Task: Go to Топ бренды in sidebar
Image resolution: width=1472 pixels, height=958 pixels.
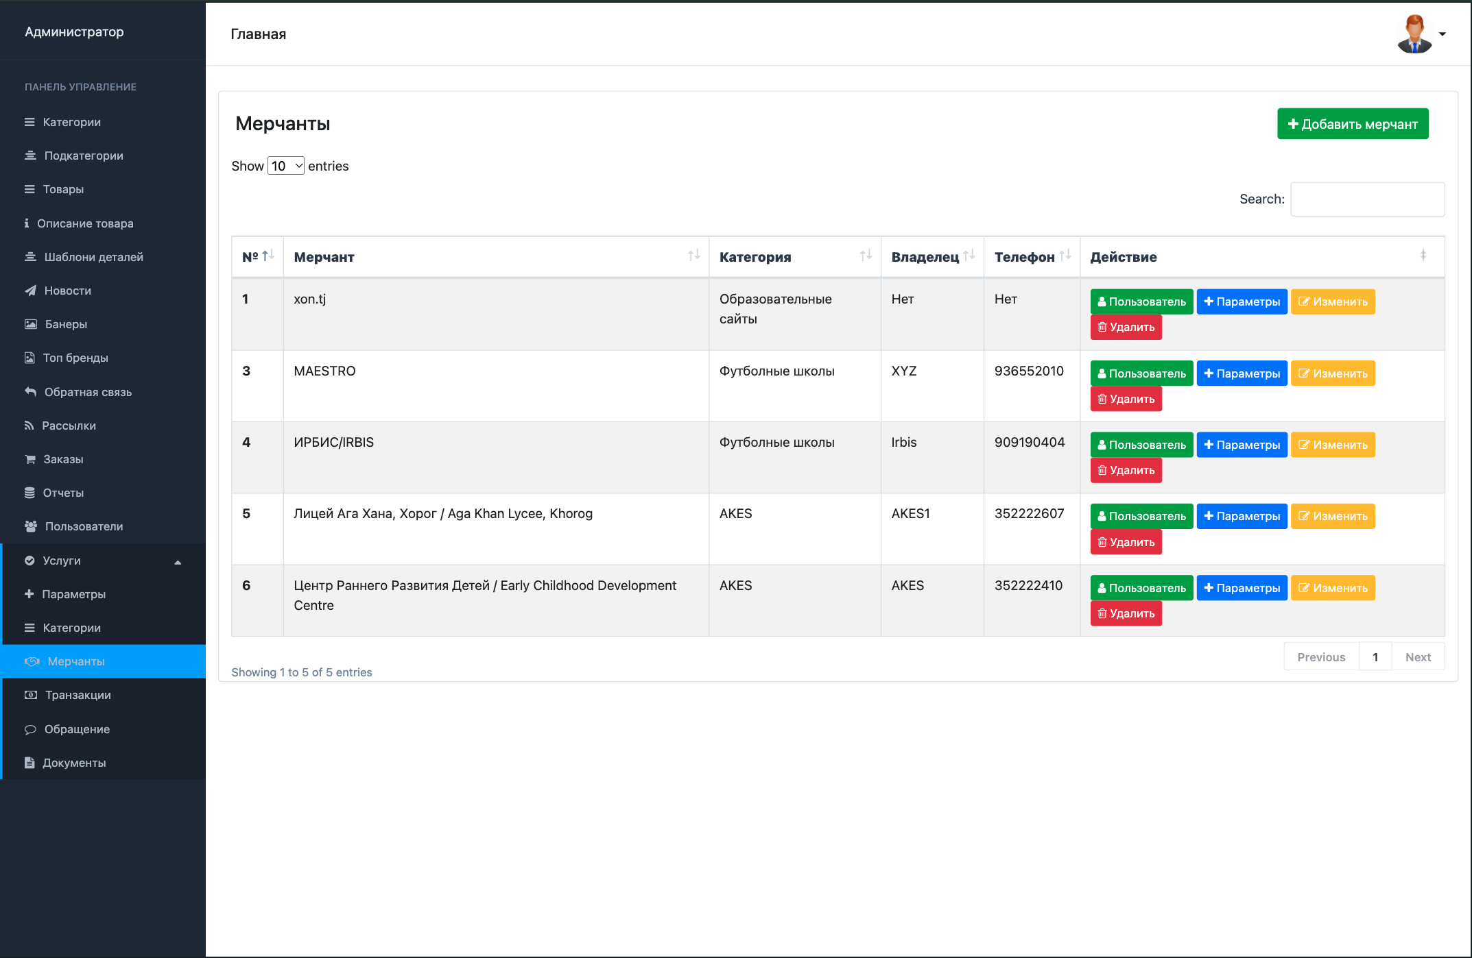Action: pos(103,358)
